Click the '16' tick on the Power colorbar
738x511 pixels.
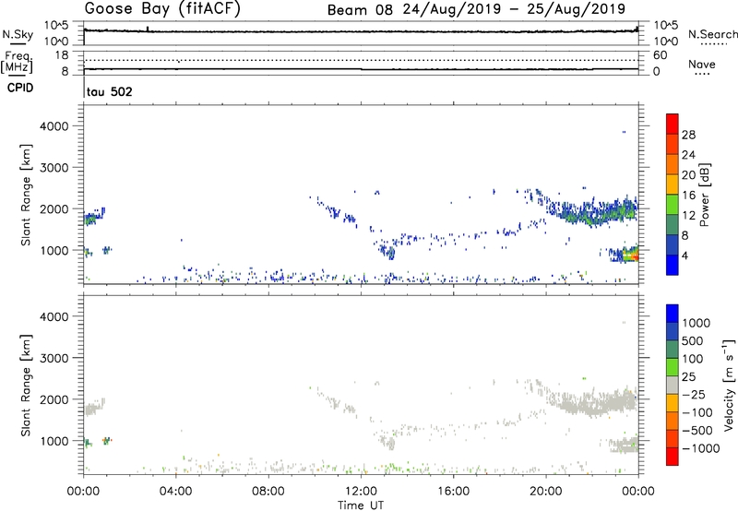click(x=688, y=196)
